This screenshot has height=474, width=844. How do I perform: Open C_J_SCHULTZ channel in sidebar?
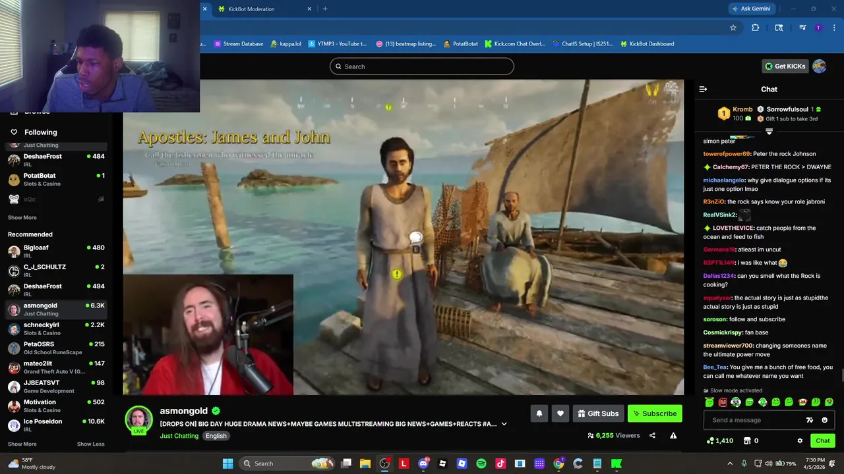(x=56, y=271)
